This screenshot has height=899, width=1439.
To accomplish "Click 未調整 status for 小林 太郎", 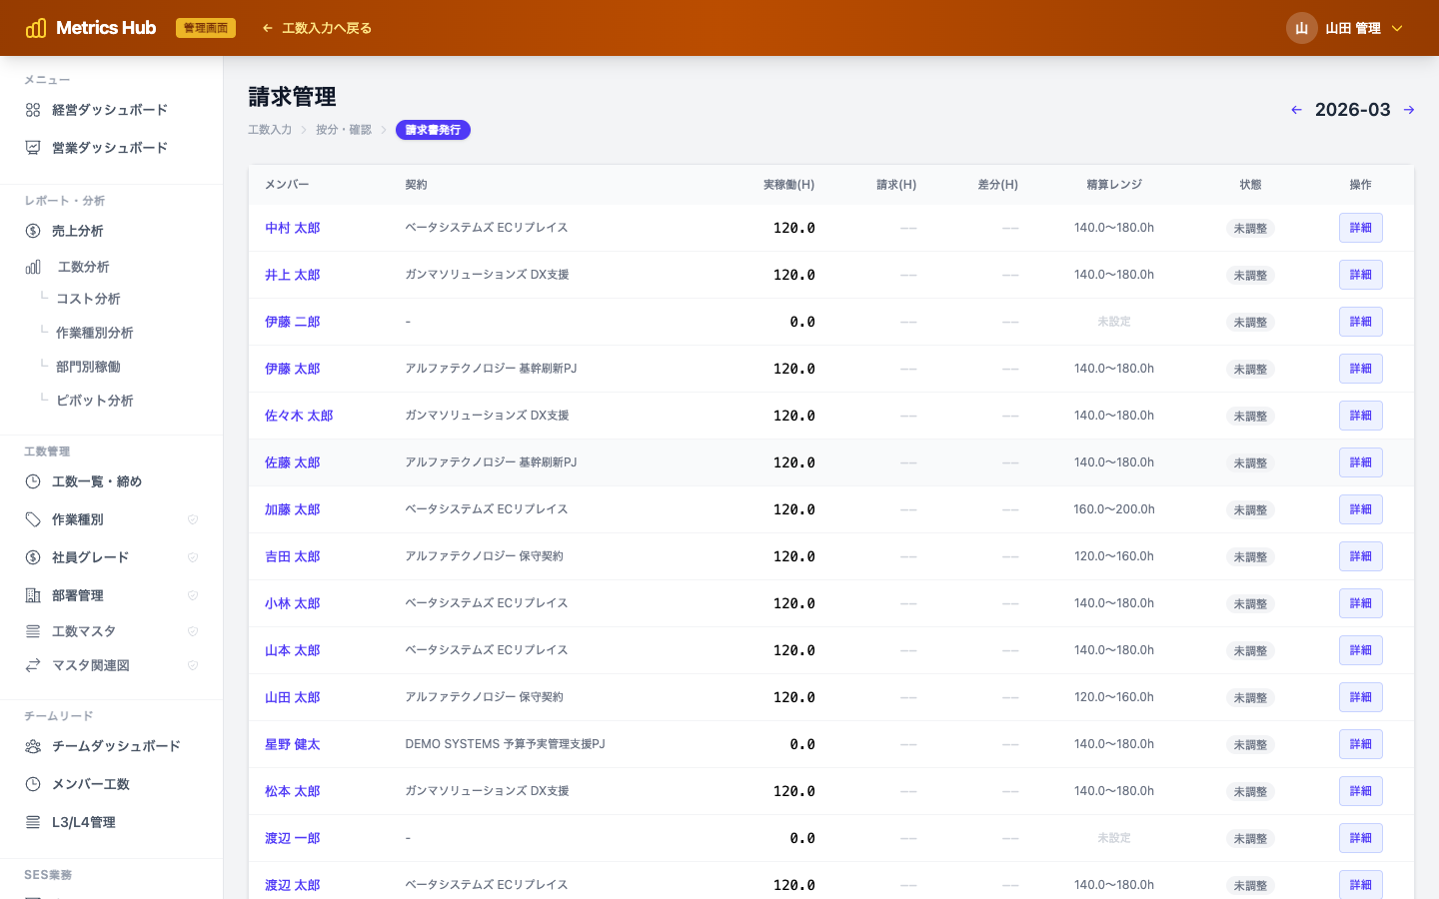I will pyautogui.click(x=1250, y=604).
